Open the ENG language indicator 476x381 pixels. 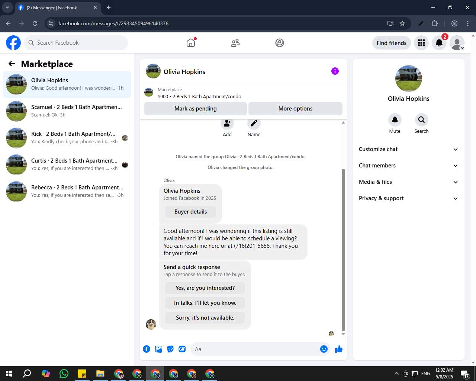point(426,374)
